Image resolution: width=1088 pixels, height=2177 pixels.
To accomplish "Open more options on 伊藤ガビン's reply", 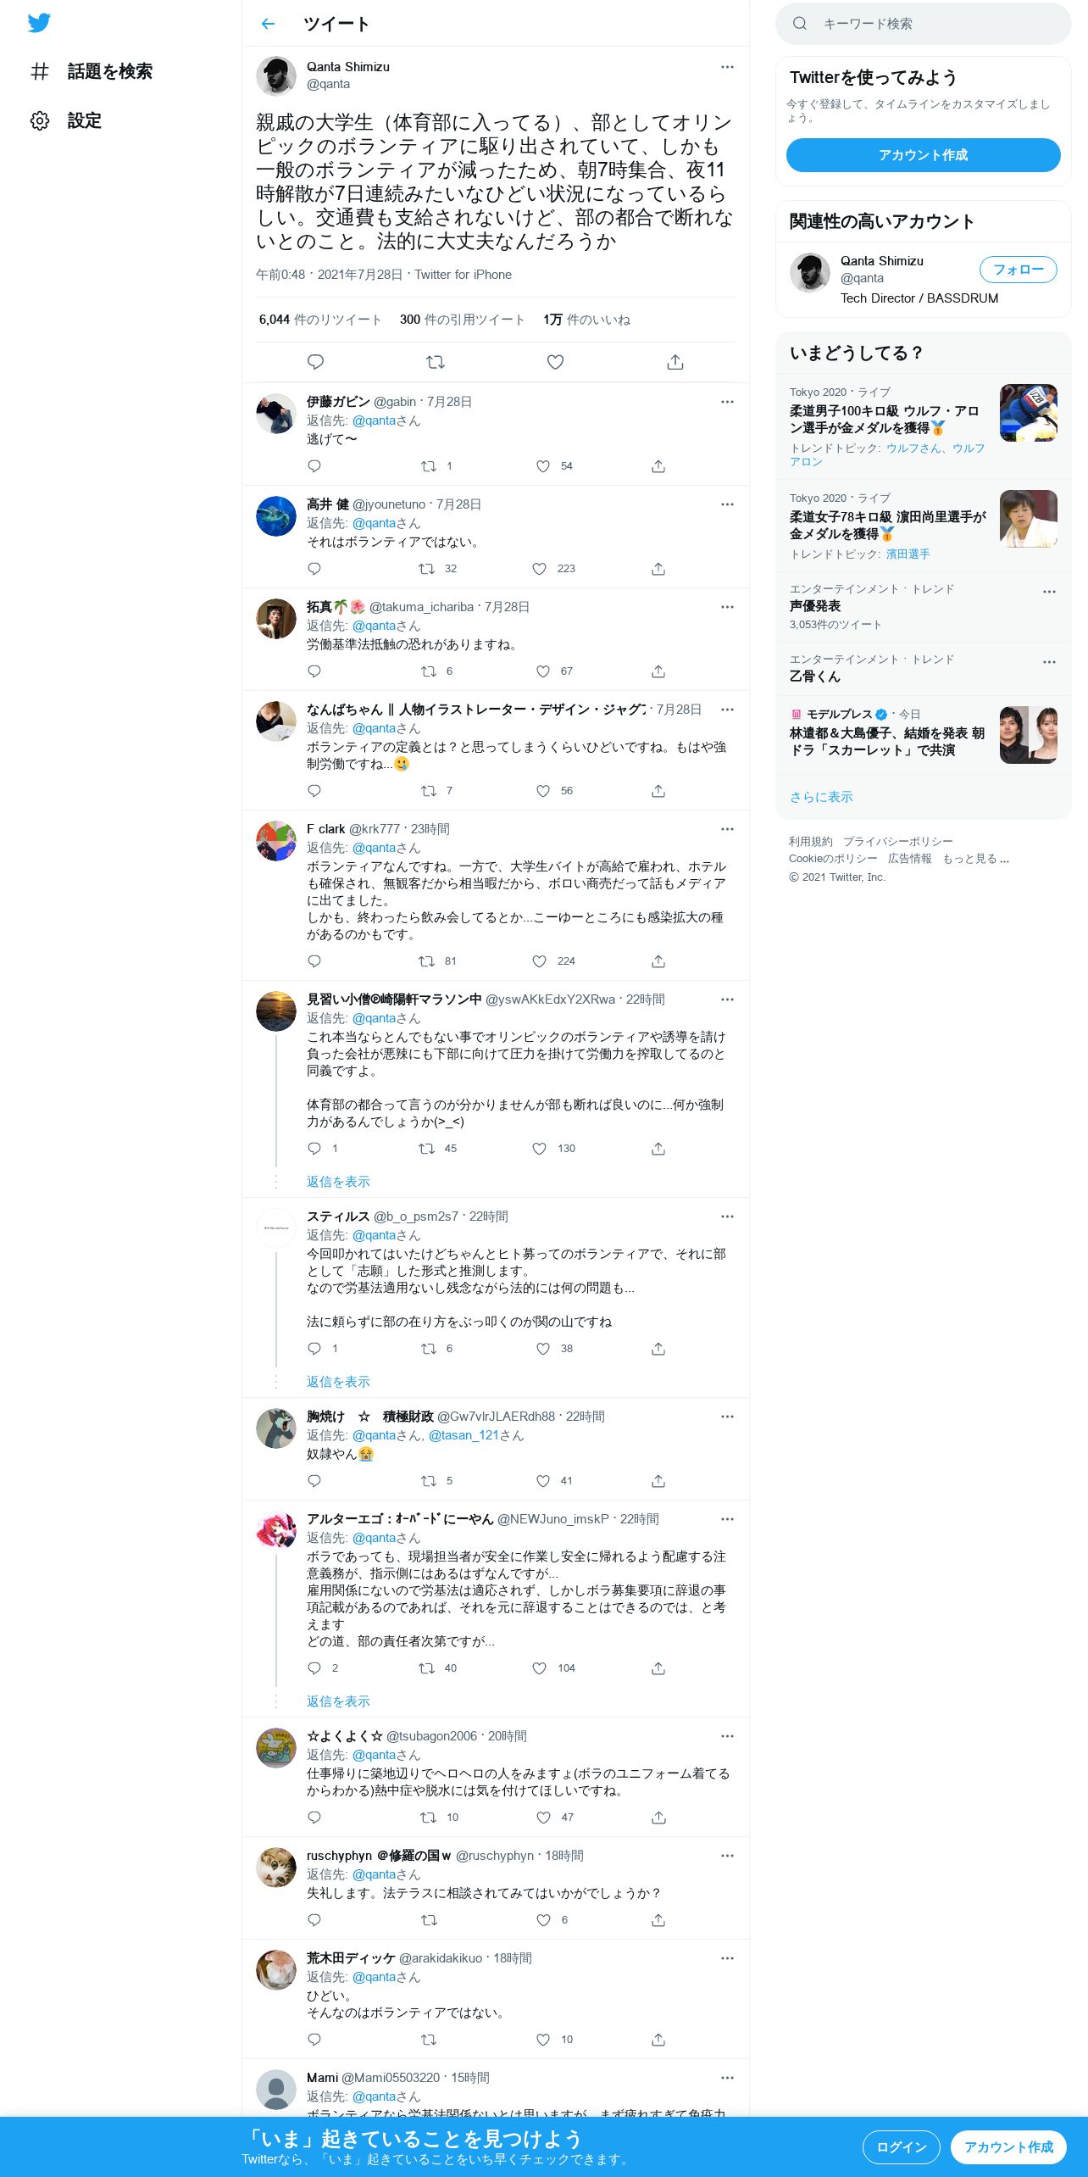I will 727,402.
